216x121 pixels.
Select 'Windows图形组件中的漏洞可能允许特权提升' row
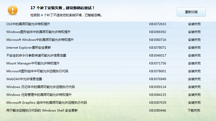tap(108, 32)
